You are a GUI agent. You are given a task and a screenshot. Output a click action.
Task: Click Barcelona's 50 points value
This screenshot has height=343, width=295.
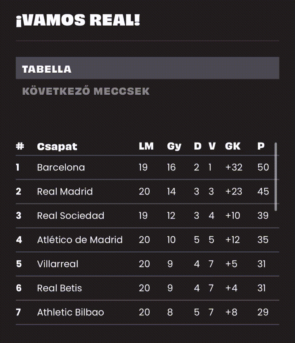pos(263,168)
